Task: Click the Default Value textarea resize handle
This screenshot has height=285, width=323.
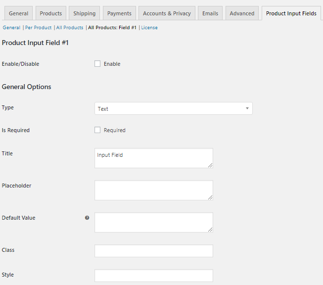Action: pos(210,230)
